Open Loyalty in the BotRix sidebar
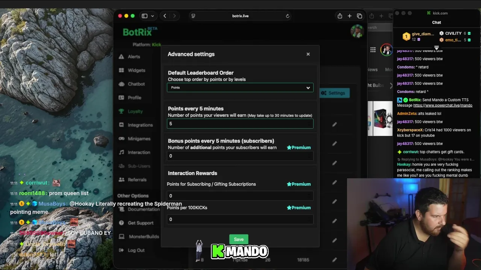Image resolution: width=481 pixels, height=270 pixels. (135, 111)
